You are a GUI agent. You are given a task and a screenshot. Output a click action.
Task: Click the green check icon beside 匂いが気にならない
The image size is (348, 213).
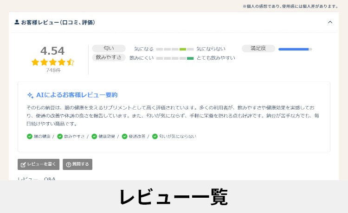point(155,137)
